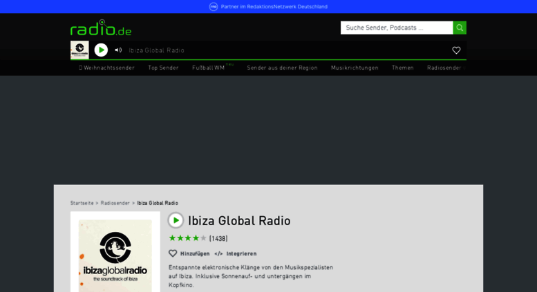Go to Radiosender breadcrumb link
The image size is (537, 292).
tap(115, 203)
